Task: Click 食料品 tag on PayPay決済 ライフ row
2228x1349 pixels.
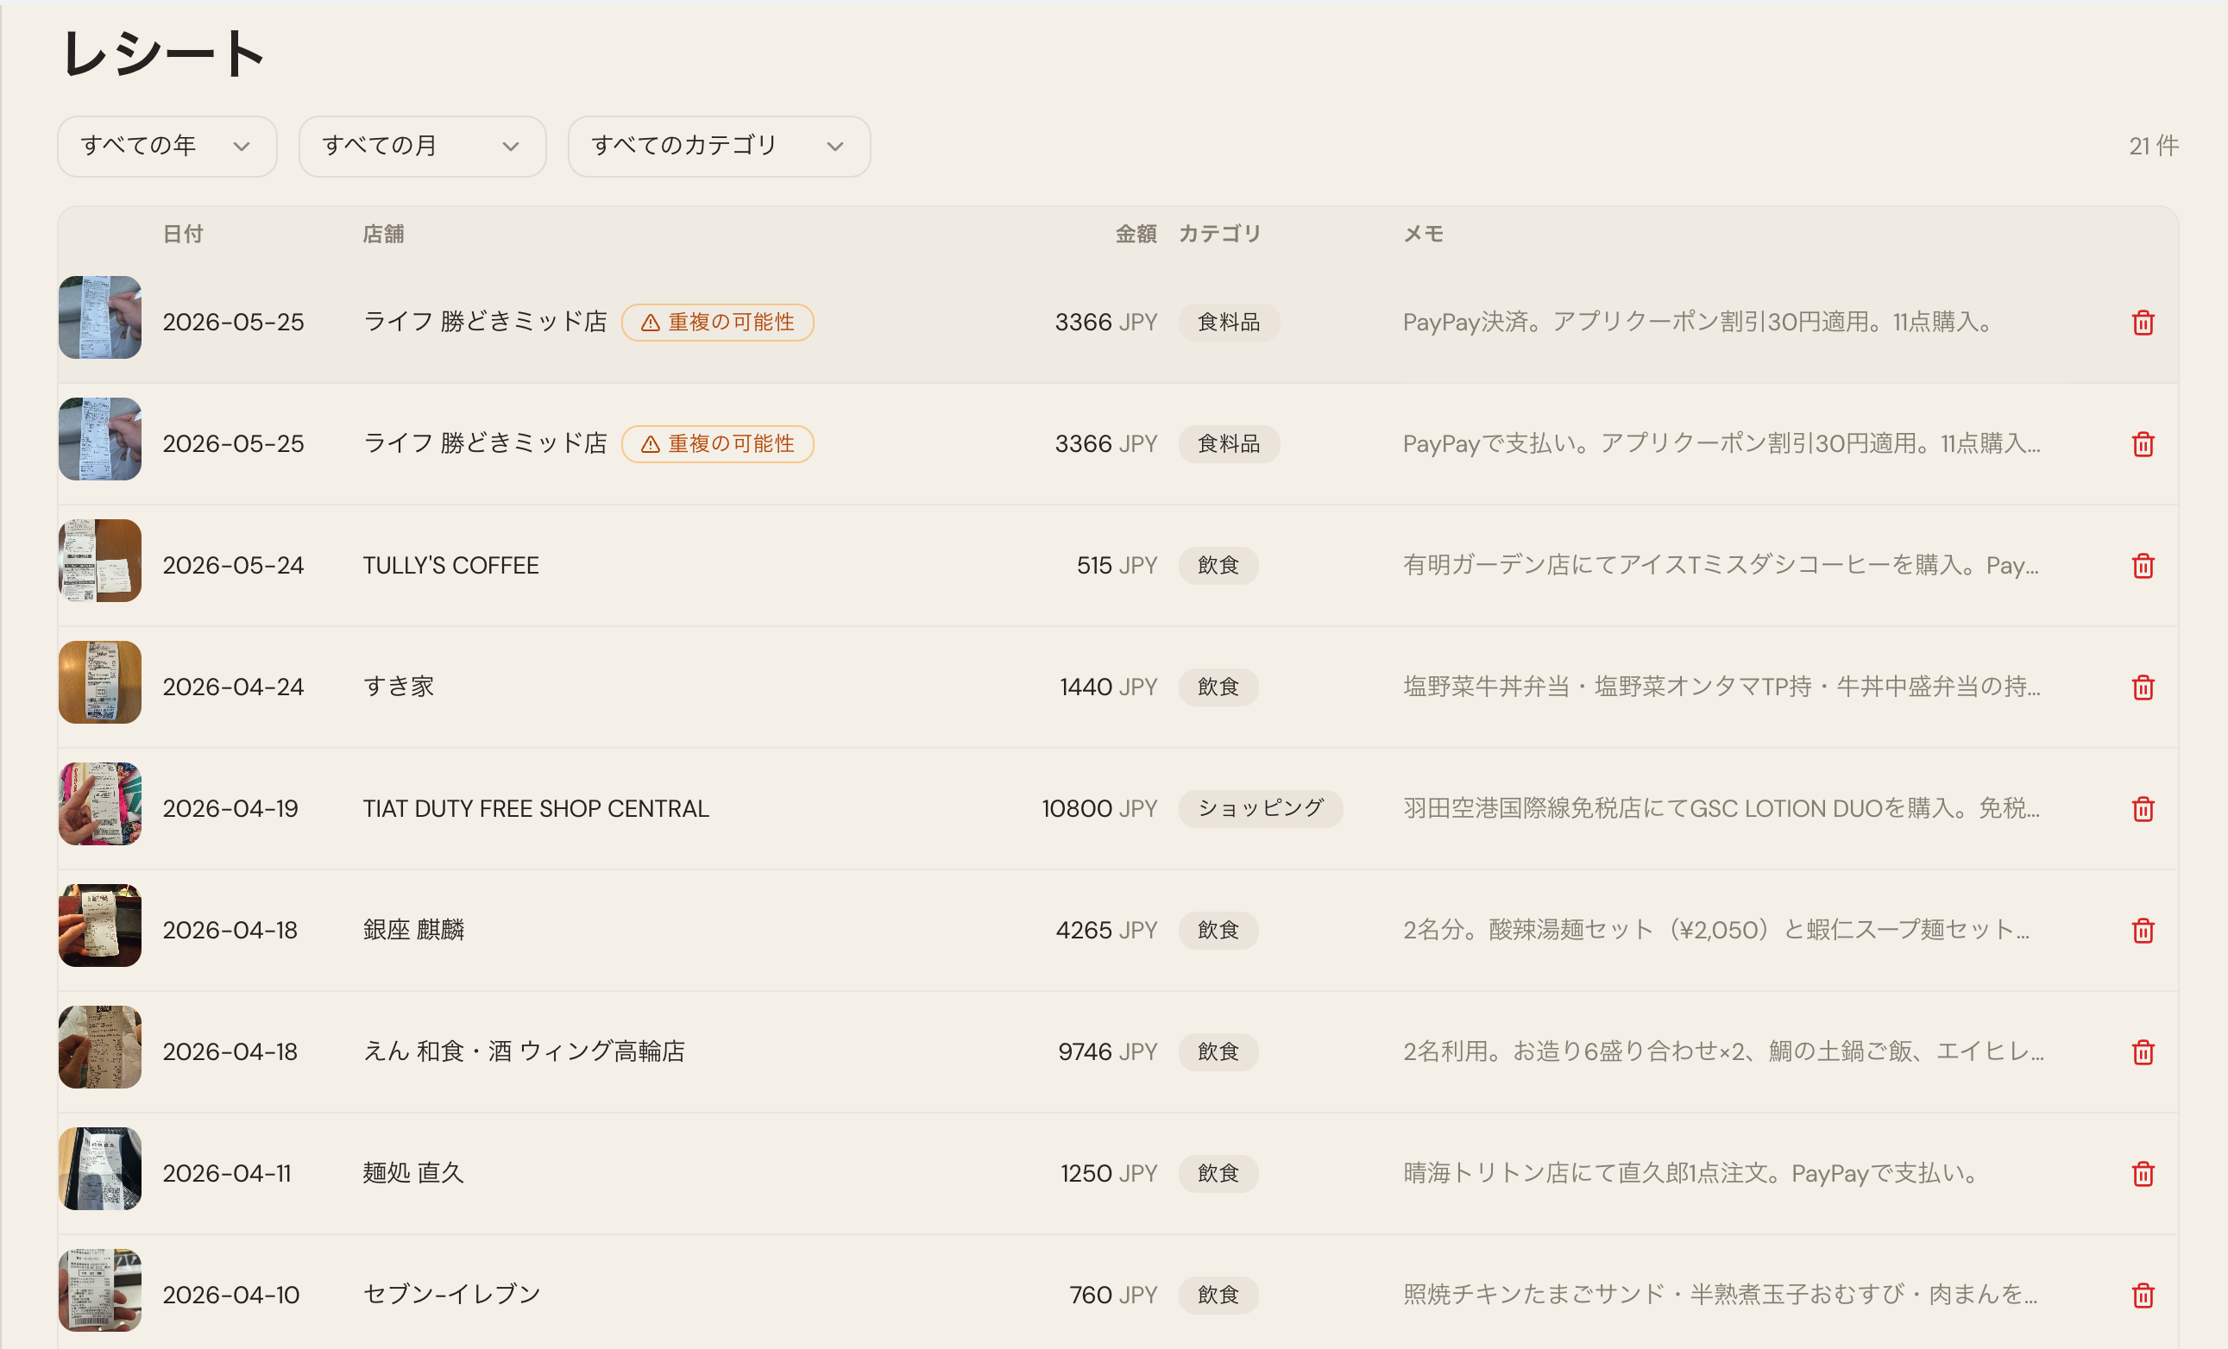Action: [x=1229, y=323]
